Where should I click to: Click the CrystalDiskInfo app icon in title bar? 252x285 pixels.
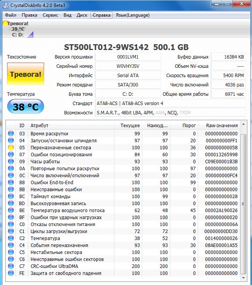(x=5, y=5)
